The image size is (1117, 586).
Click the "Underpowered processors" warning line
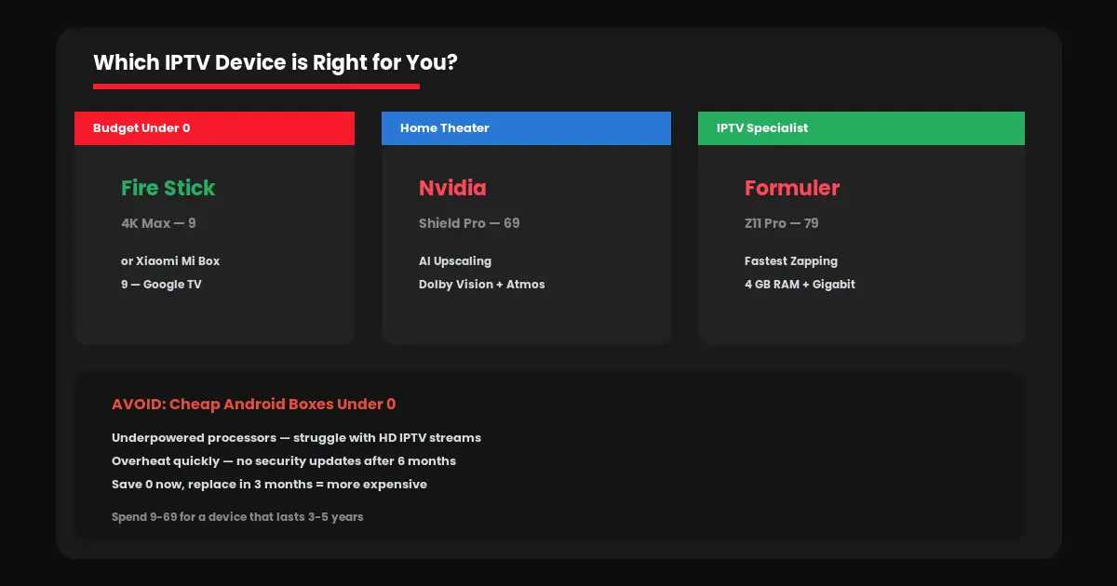click(296, 438)
